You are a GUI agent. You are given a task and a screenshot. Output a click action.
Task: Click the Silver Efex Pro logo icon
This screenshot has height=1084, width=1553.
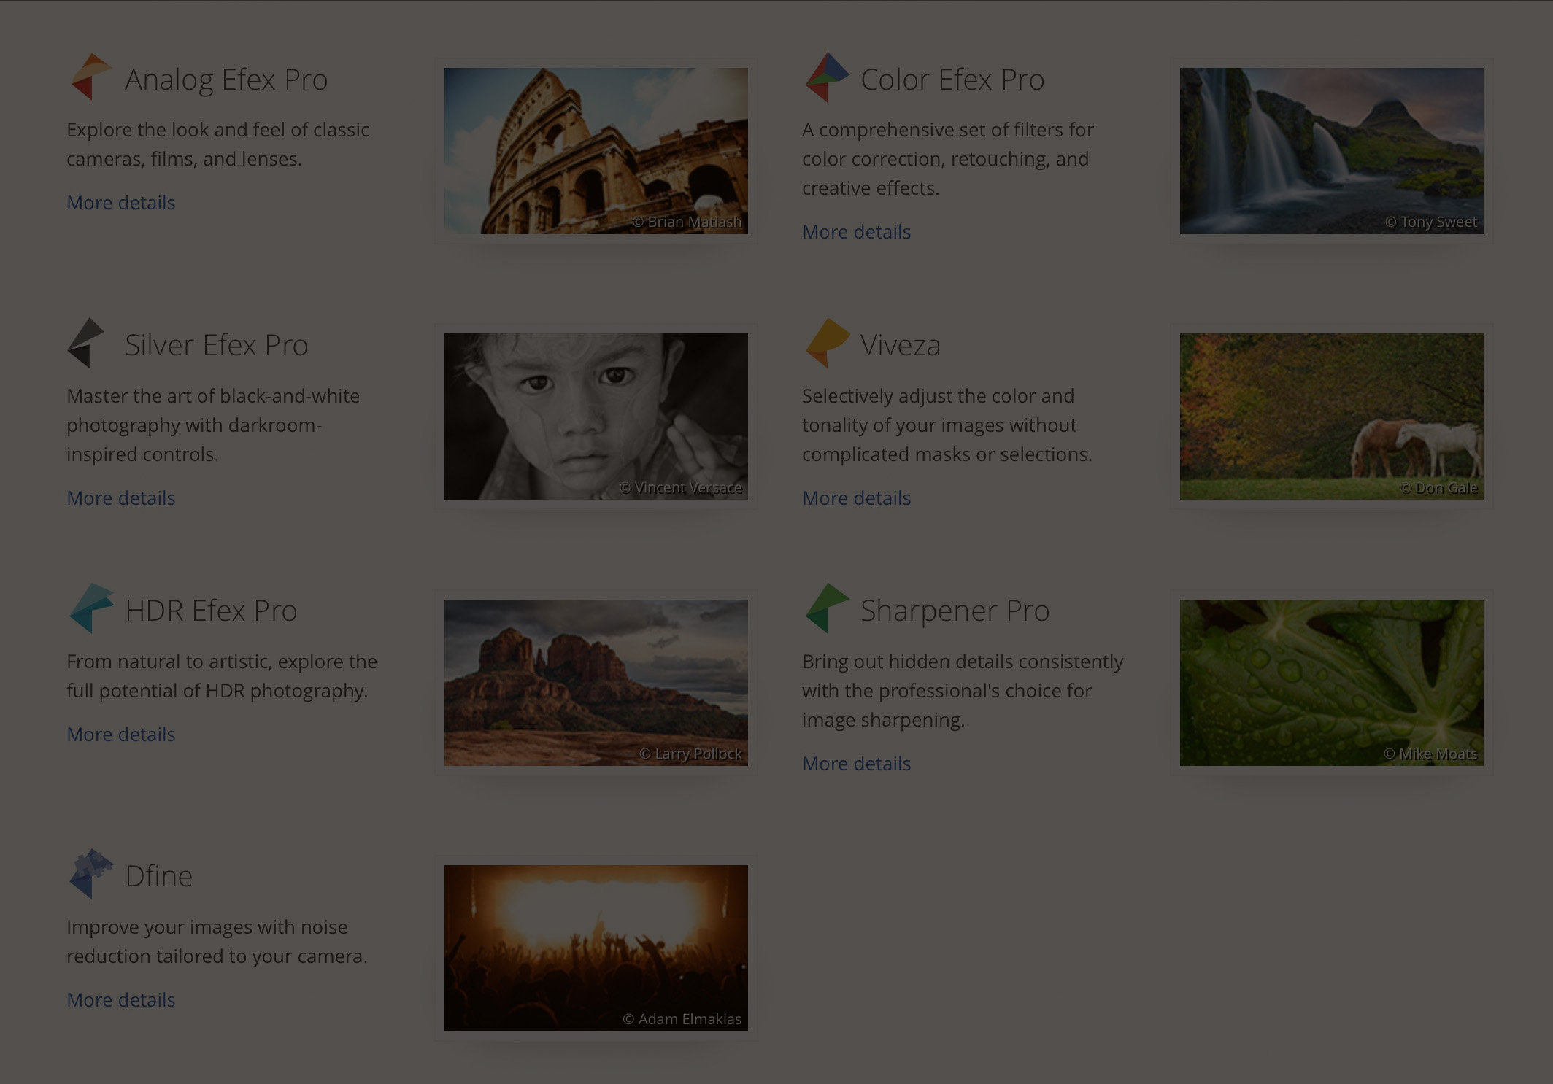coord(87,342)
